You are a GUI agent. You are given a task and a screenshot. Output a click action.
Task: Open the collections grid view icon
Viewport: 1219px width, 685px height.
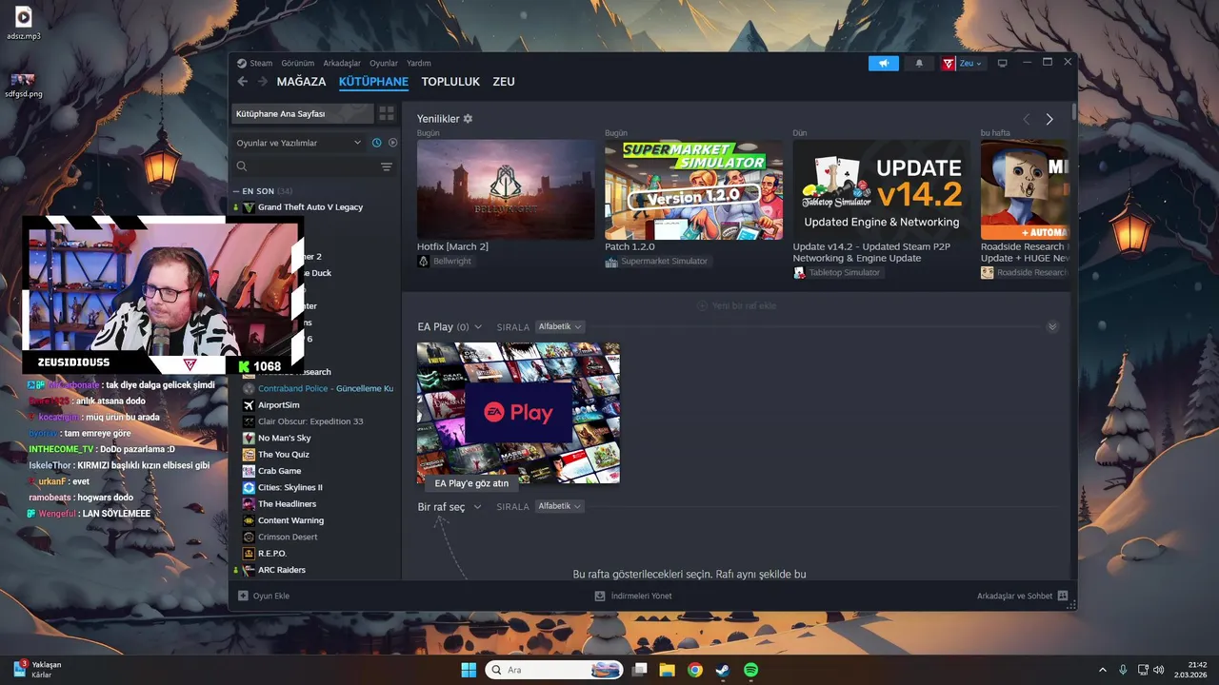(387, 113)
